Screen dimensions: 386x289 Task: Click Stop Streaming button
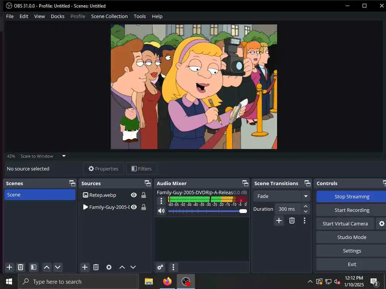click(352, 196)
